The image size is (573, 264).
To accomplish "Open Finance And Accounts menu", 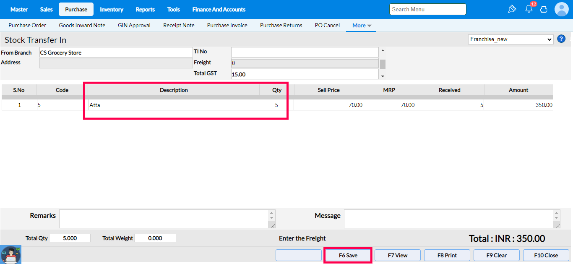I will pos(219,9).
